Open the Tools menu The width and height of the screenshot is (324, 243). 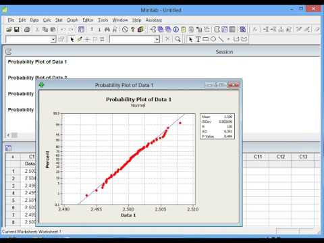[103, 20]
